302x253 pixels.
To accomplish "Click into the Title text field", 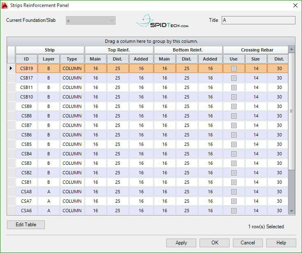I will (x=258, y=21).
